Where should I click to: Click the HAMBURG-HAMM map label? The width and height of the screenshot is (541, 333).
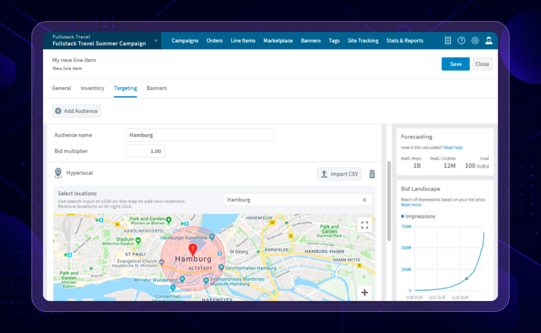(324, 251)
